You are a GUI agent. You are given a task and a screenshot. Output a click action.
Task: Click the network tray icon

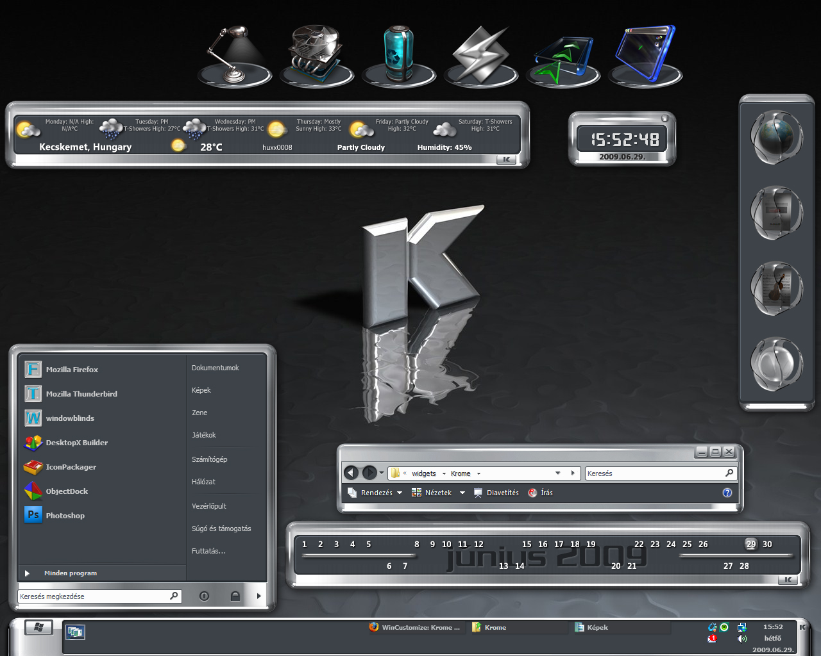coord(742,627)
